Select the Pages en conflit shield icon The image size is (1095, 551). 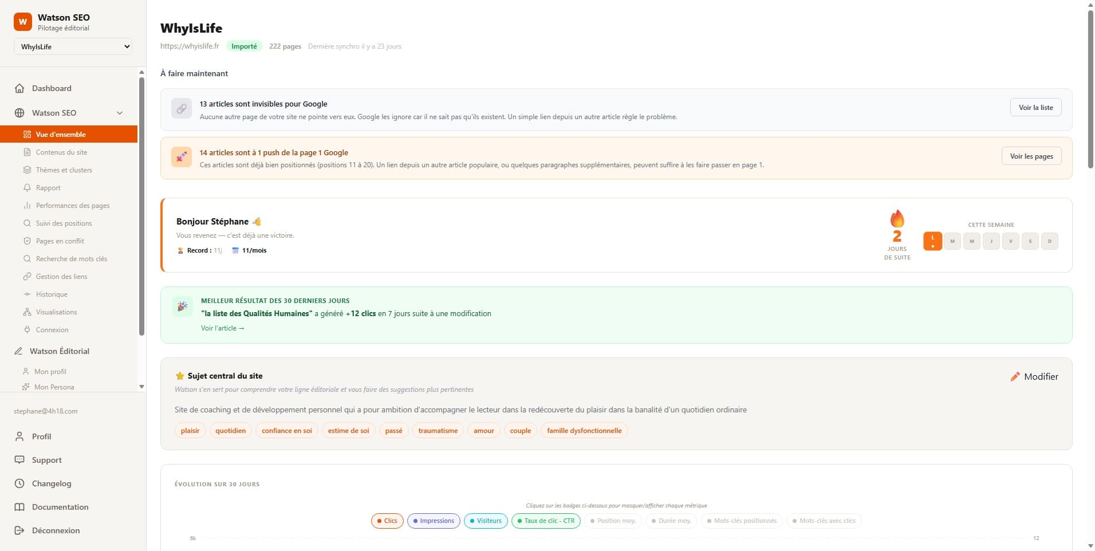[27, 241]
